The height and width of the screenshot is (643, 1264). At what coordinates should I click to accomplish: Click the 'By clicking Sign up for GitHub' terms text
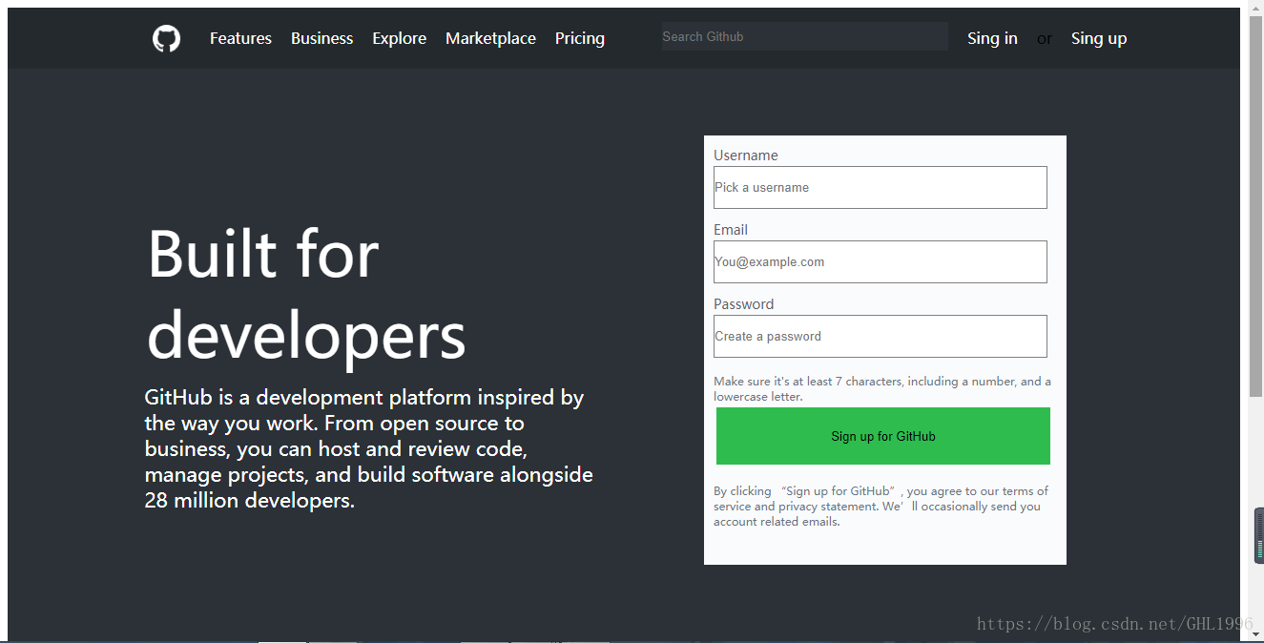[881, 507]
